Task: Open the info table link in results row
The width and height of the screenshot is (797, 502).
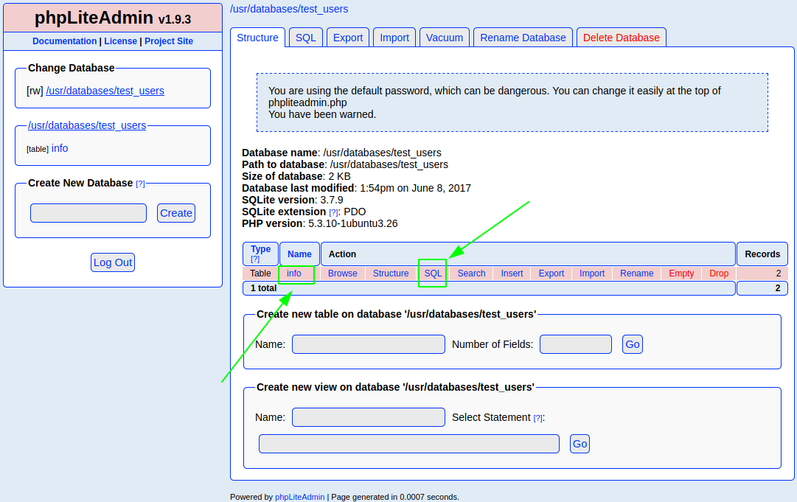Action: click(294, 273)
